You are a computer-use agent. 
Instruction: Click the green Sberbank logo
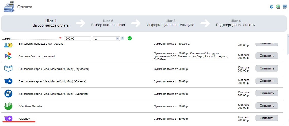point(8,106)
